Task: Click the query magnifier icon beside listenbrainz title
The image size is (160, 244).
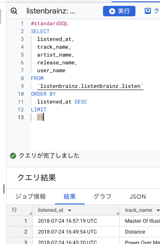Action: pyautogui.click(x=14, y=11)
